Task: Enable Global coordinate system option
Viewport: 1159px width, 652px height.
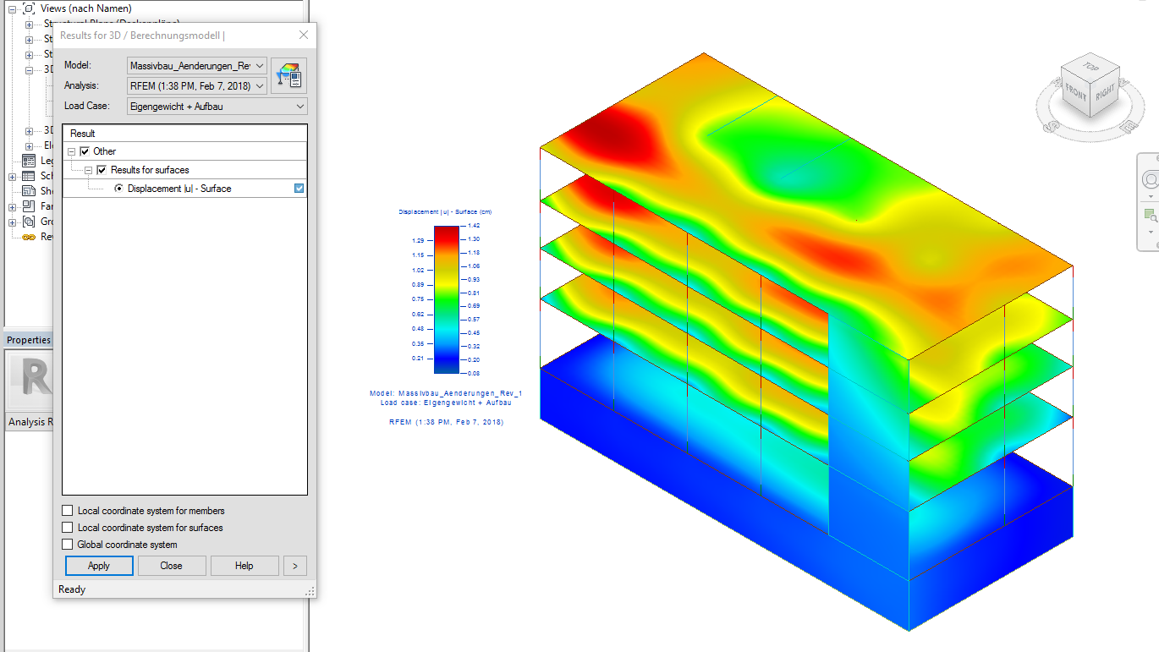Action: pos(67,544)
